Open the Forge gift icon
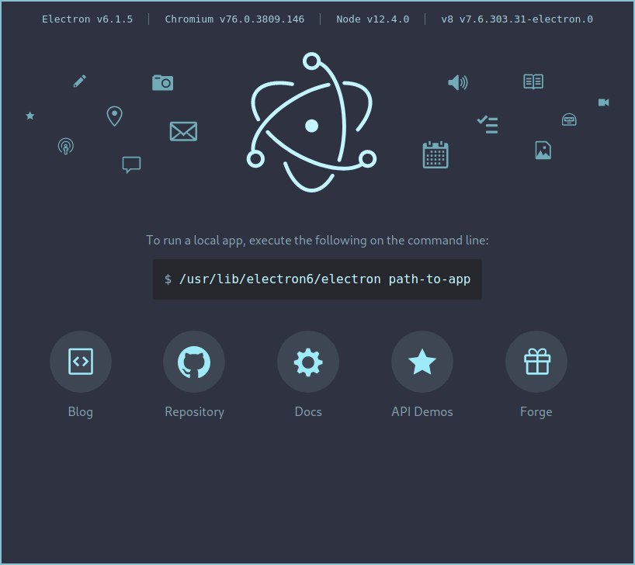635x565 pixels. 536,362
